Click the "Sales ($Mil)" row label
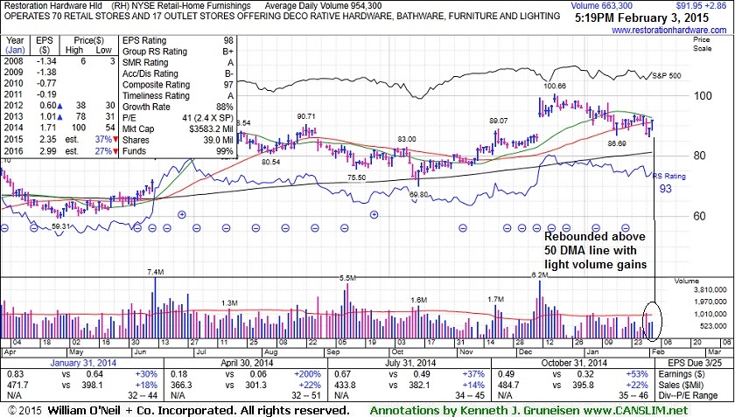 pos(682,385)
